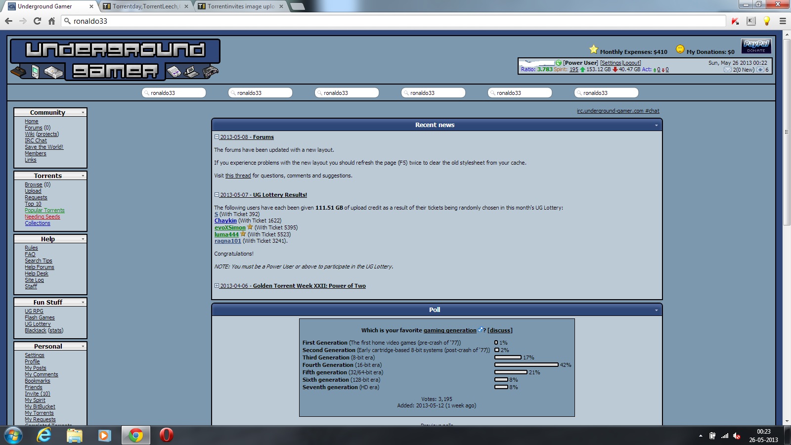Screen dimensions: 791x445
Task: Click the Fourth Generation 42% poll bar
Action: [527, 365]
